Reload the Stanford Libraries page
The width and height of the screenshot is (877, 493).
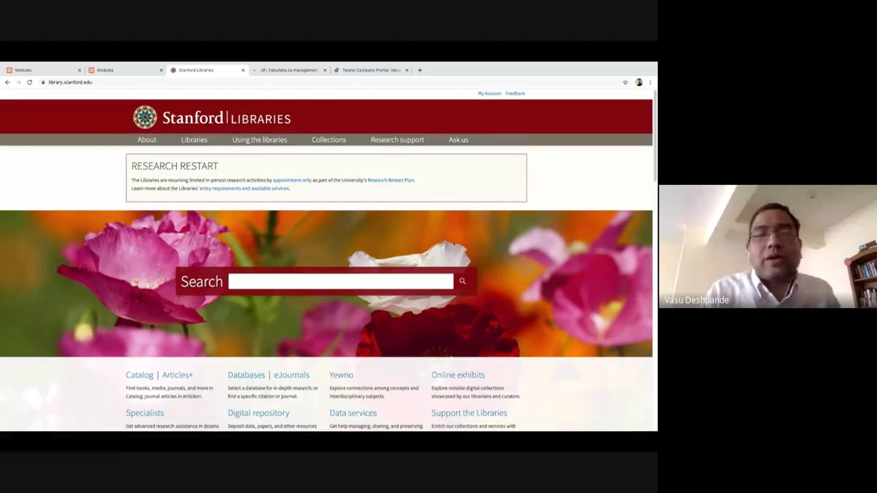(x=30, y=82)
